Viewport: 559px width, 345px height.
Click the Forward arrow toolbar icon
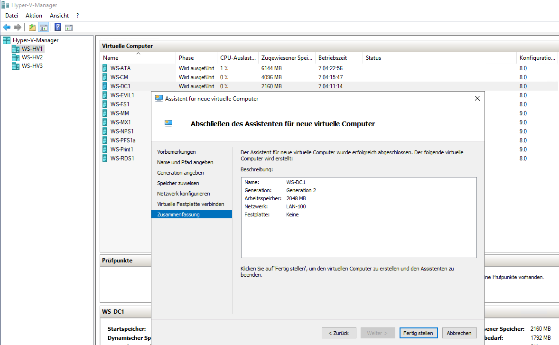point(17,27)
